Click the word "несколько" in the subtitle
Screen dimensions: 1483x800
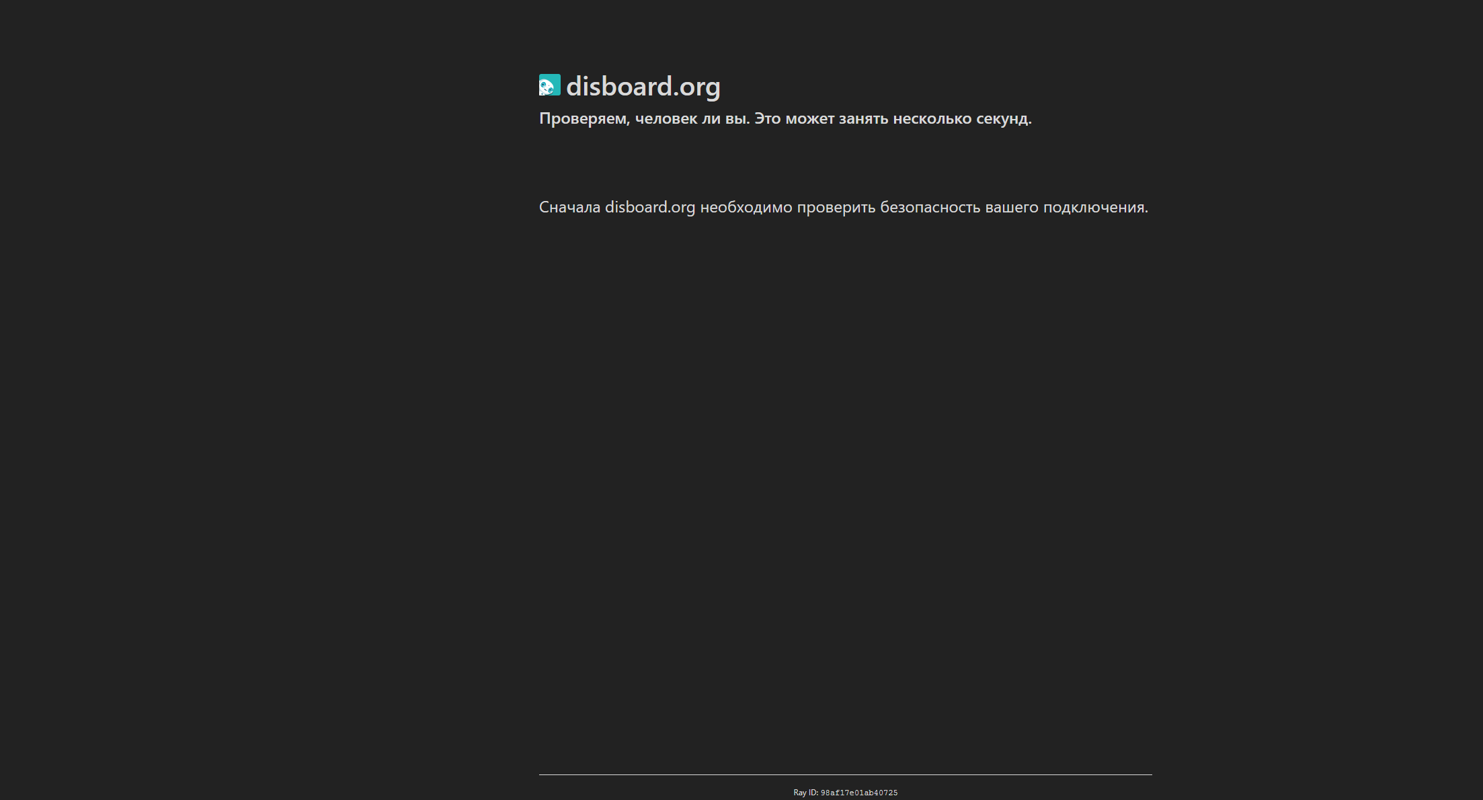pos(932,118)
